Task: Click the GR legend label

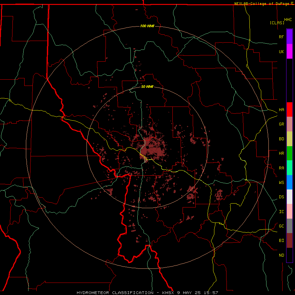Action: click(281, 124)
